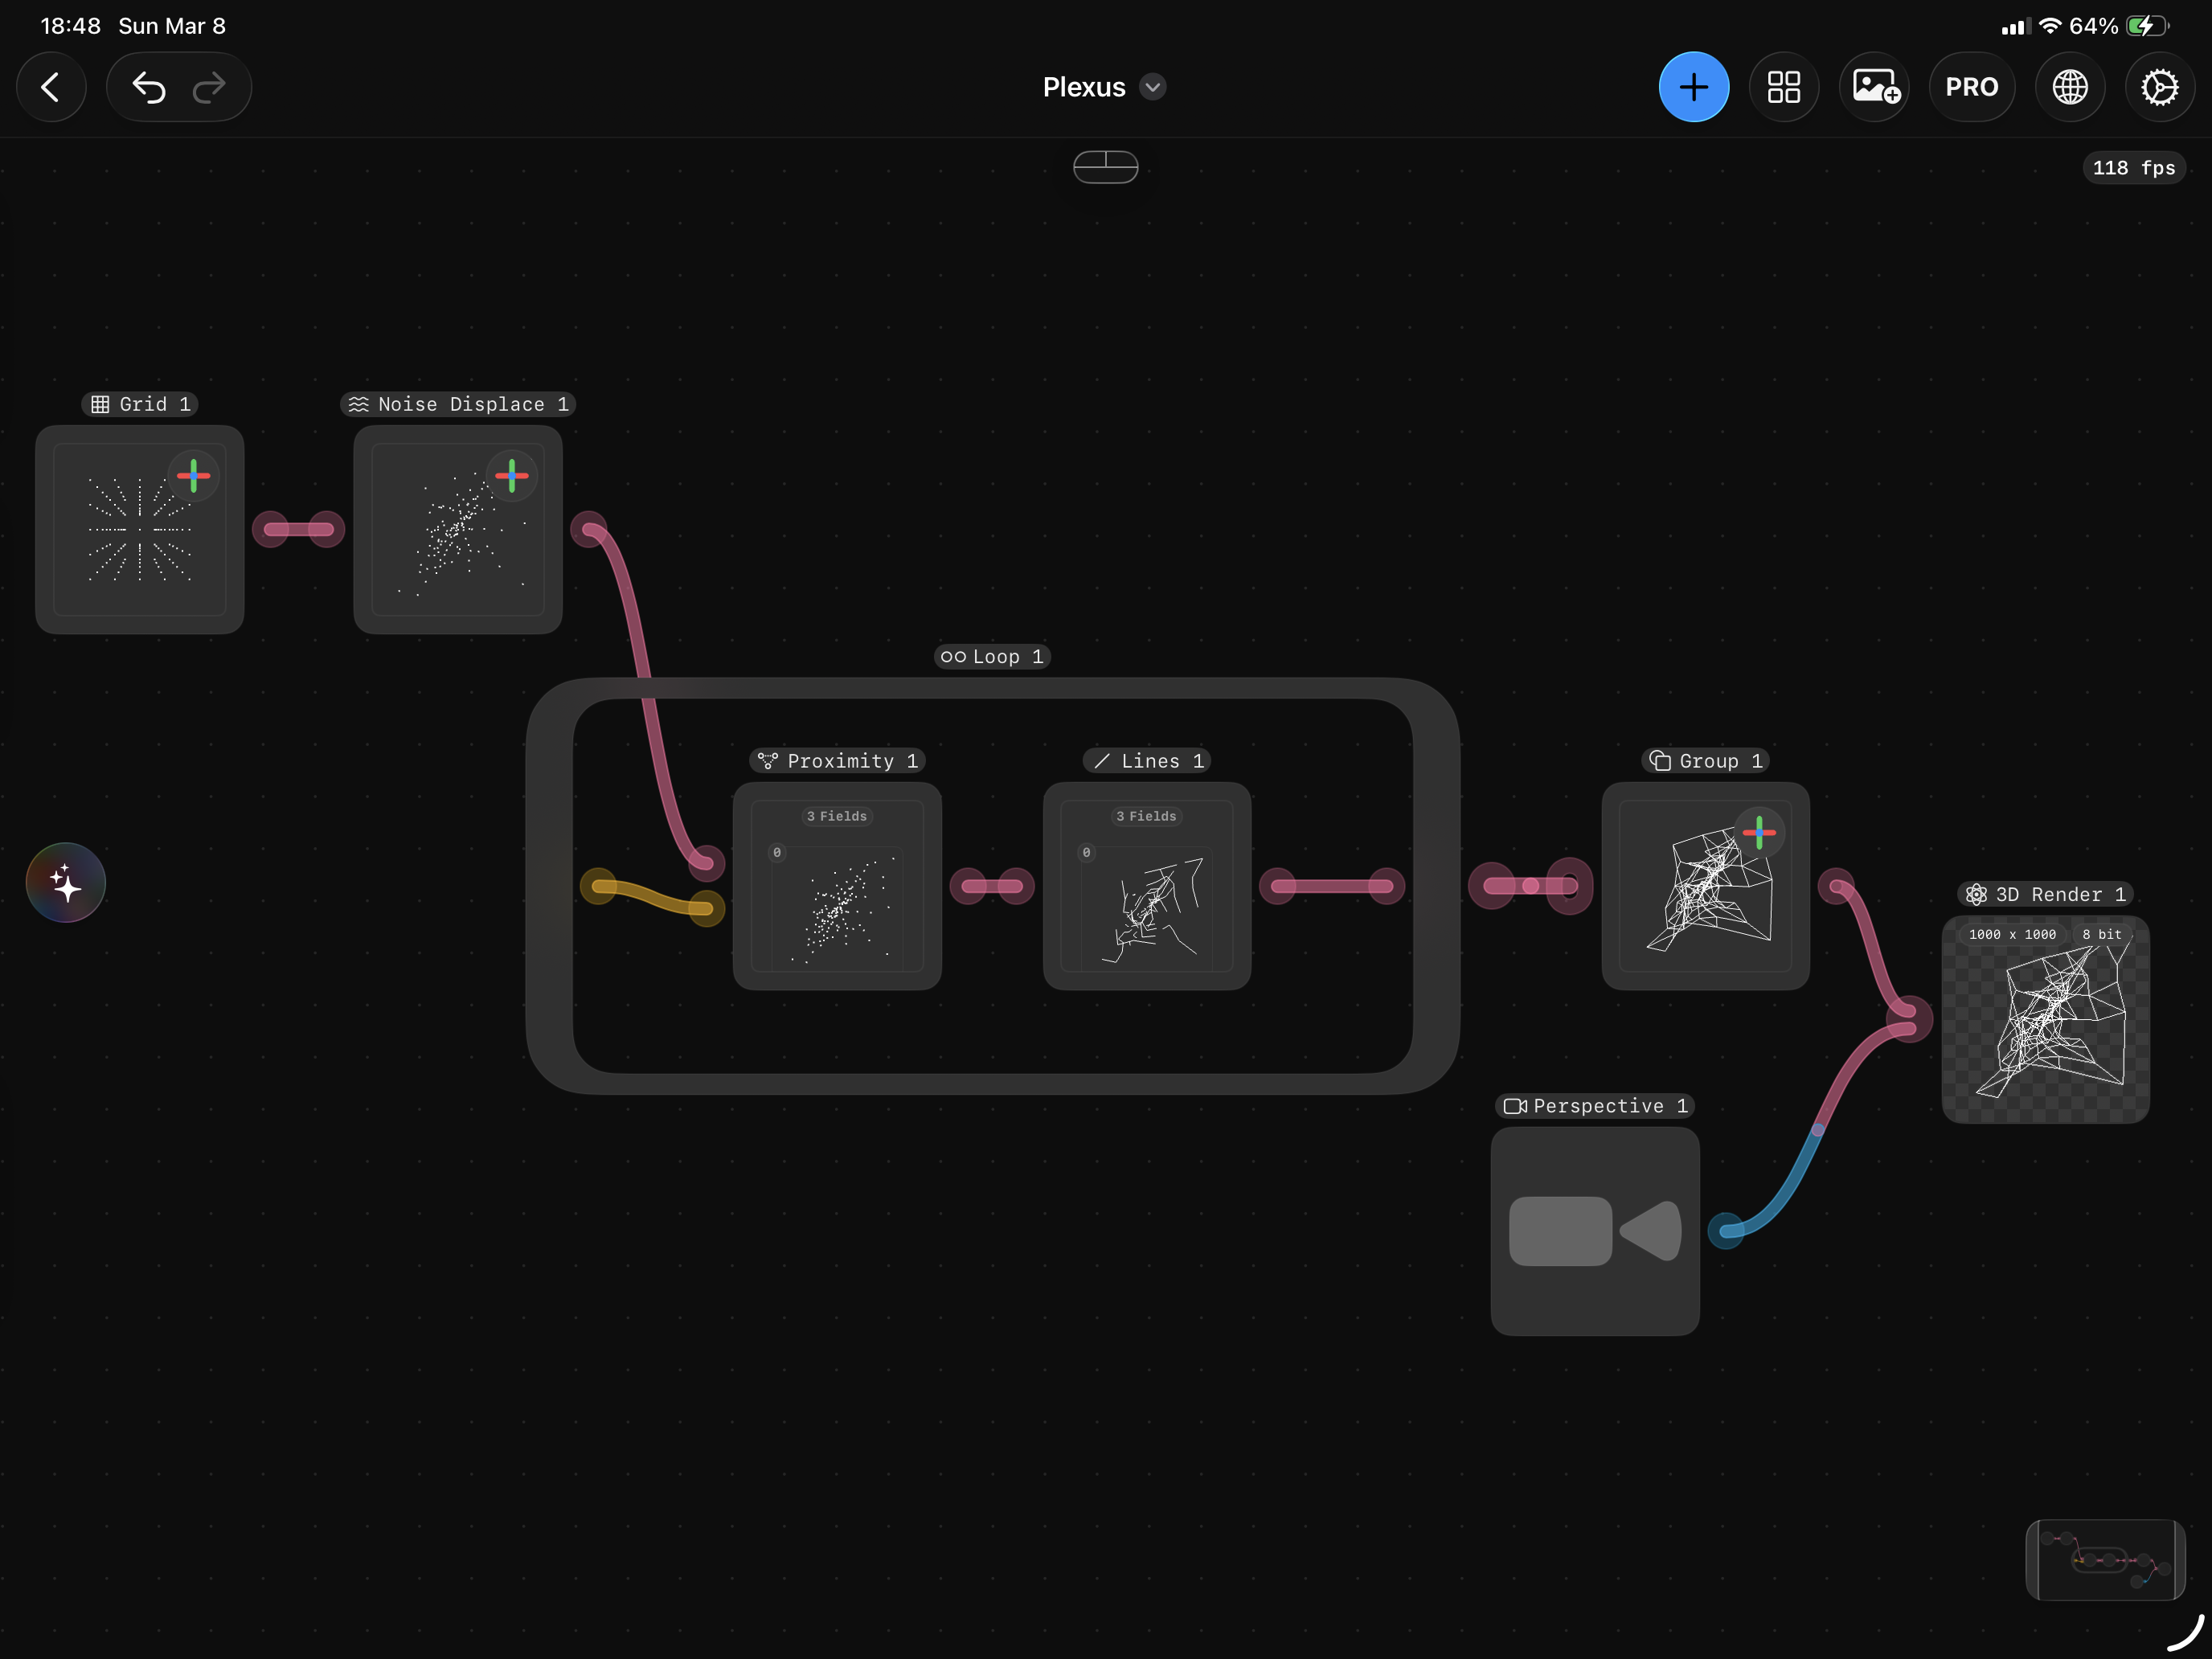This screenshot has width=2212, height=1659.
Task: Tap the sparkle AI assistant button
Action: pos(66,883)
